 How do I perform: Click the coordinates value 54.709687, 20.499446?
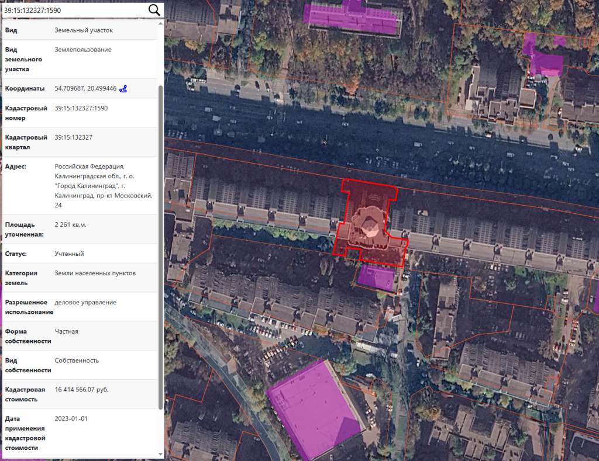[85, 89]
